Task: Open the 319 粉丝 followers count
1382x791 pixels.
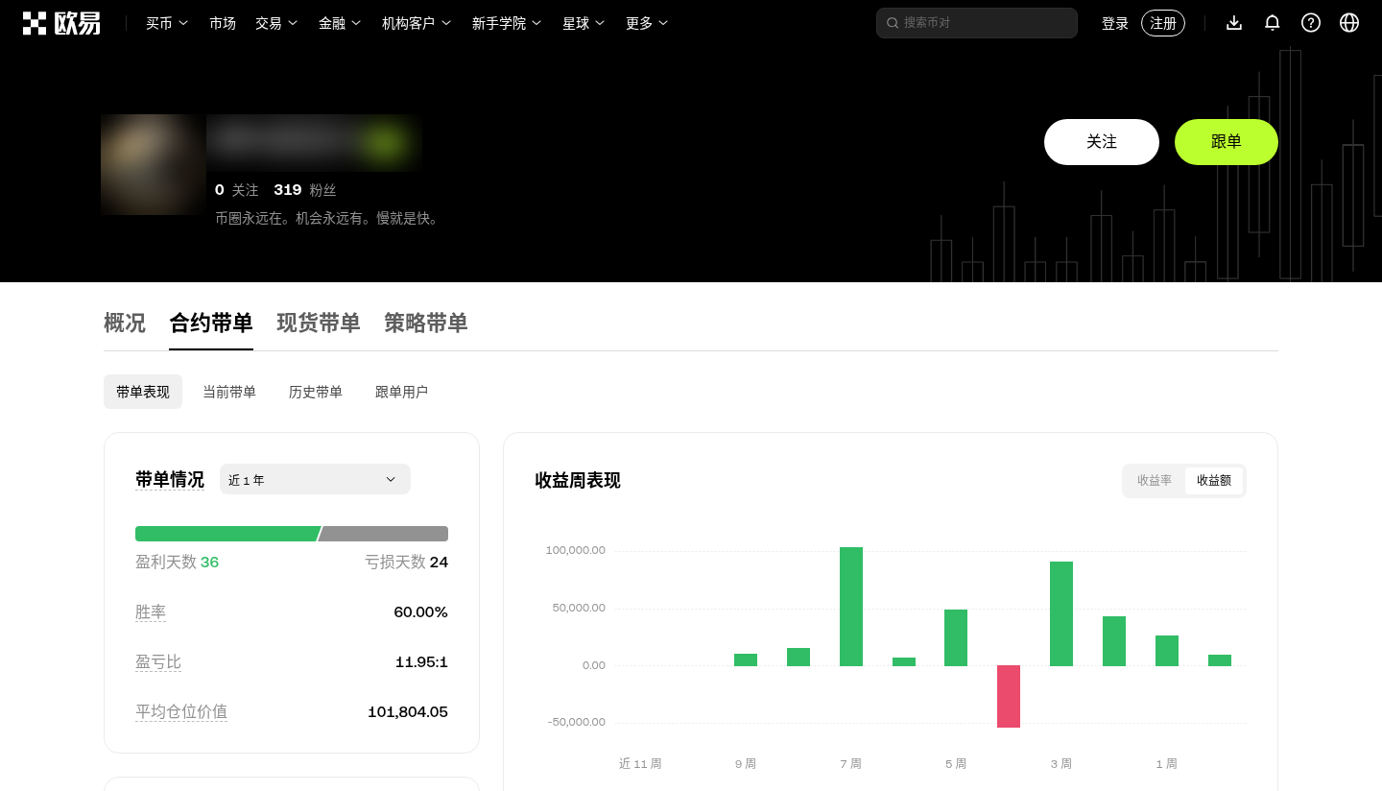Action: coord(305,190)
